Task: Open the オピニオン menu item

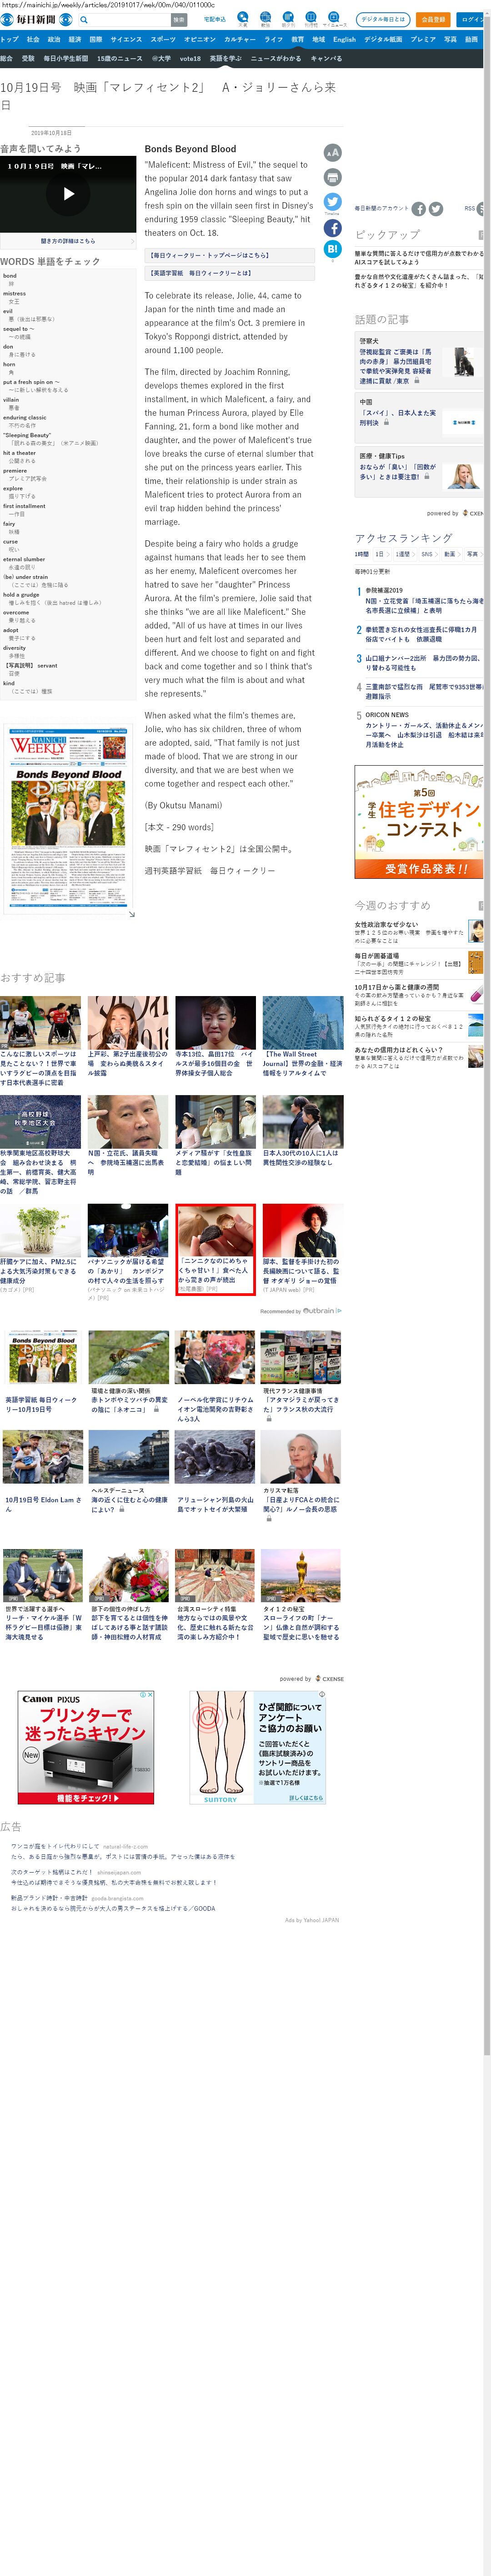Action: click(200, 39)
